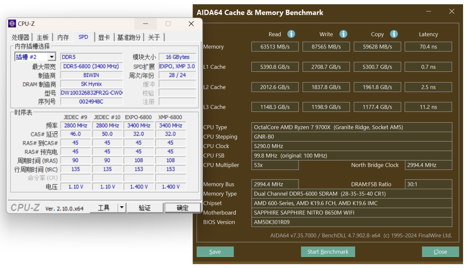Click the JEDEC #10 CAS latency 50.0

click(107, 134)
